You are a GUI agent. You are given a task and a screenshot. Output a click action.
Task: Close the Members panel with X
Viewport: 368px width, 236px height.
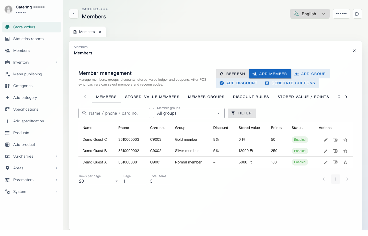pyautogui.click(x=354, y=51)
